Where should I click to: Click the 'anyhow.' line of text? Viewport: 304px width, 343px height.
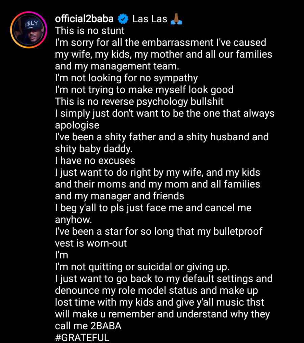pos(73,220)
